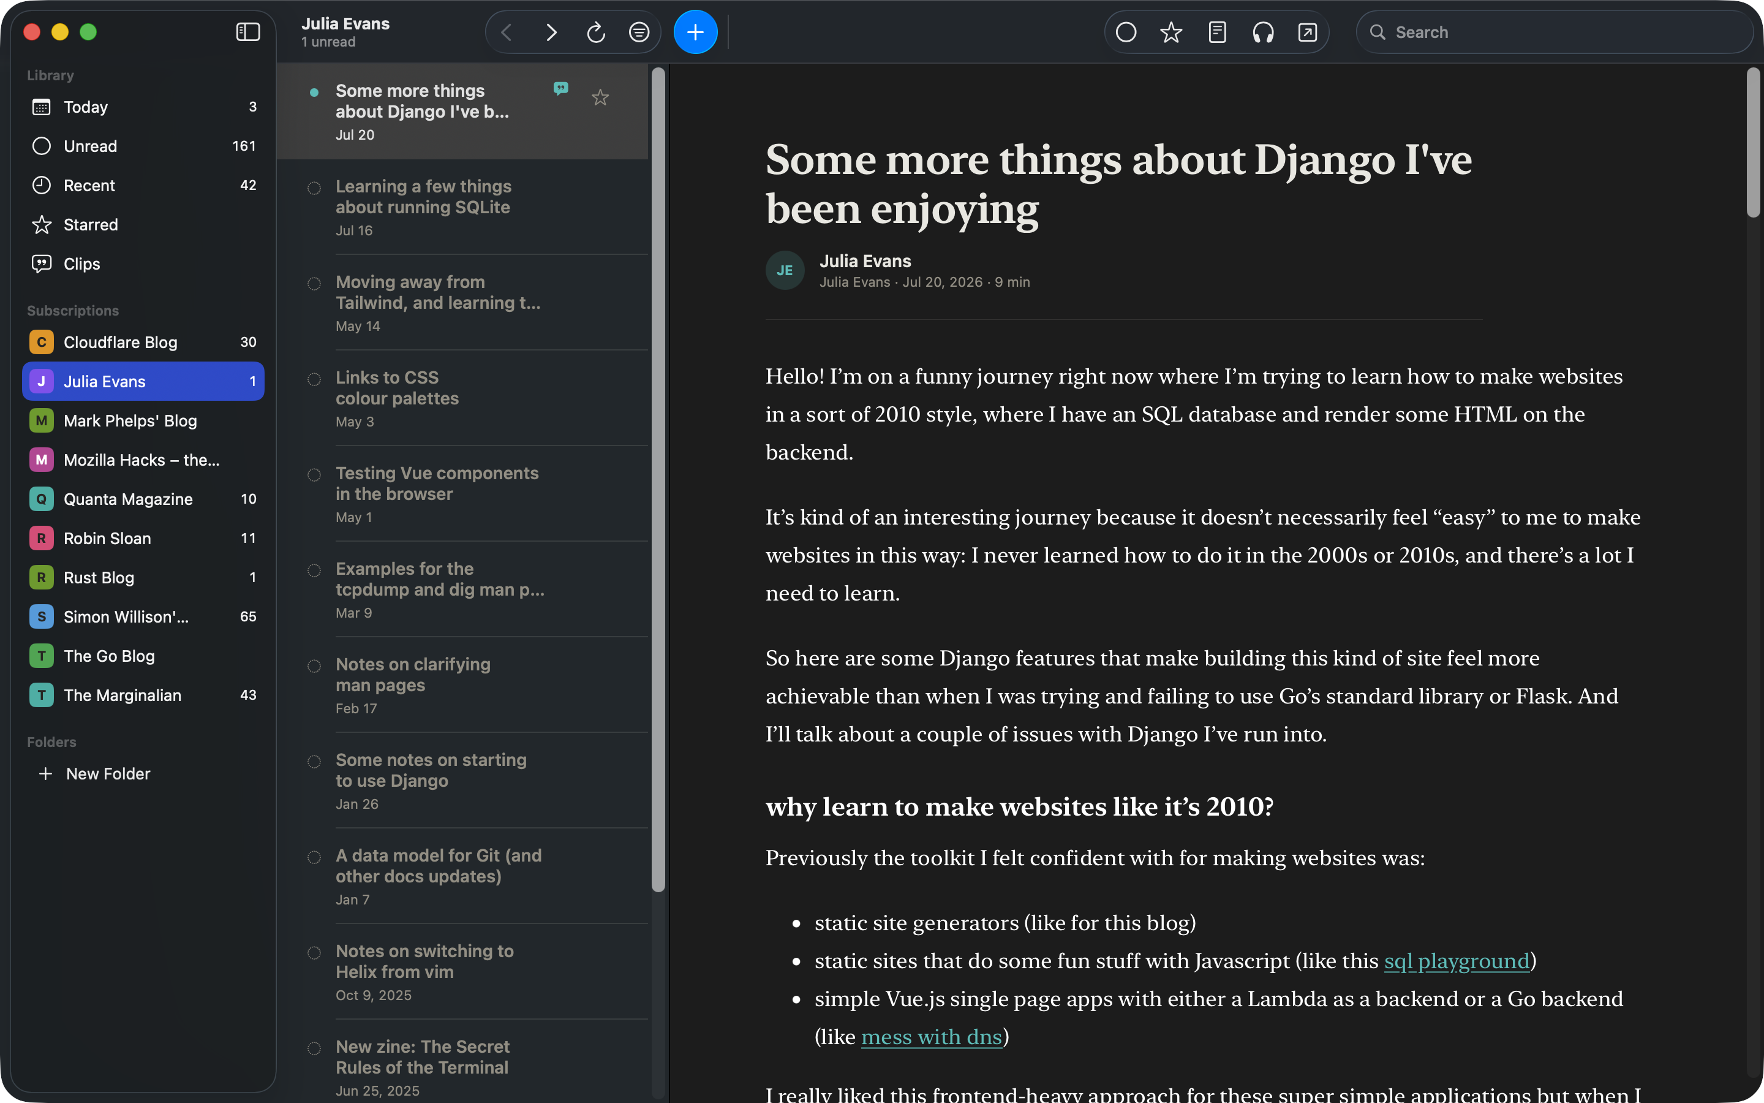Screen dimensions: 1764x1103
Task: Open 'Moving away from Tailwind' article
Action: [463, 303]
